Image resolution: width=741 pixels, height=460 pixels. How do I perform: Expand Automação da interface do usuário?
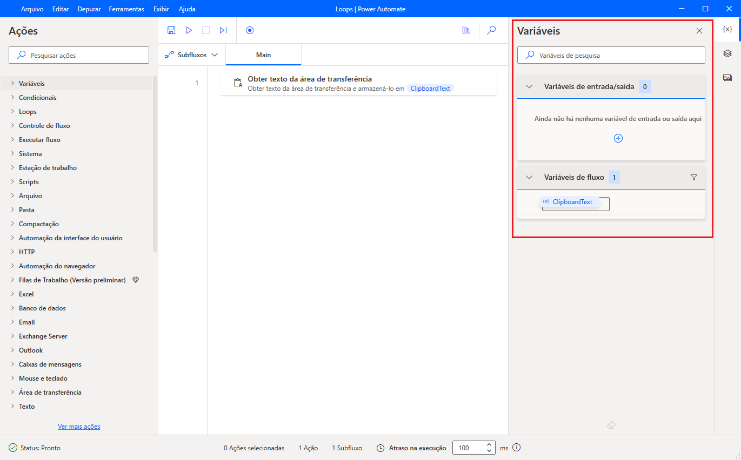point(12,238)
